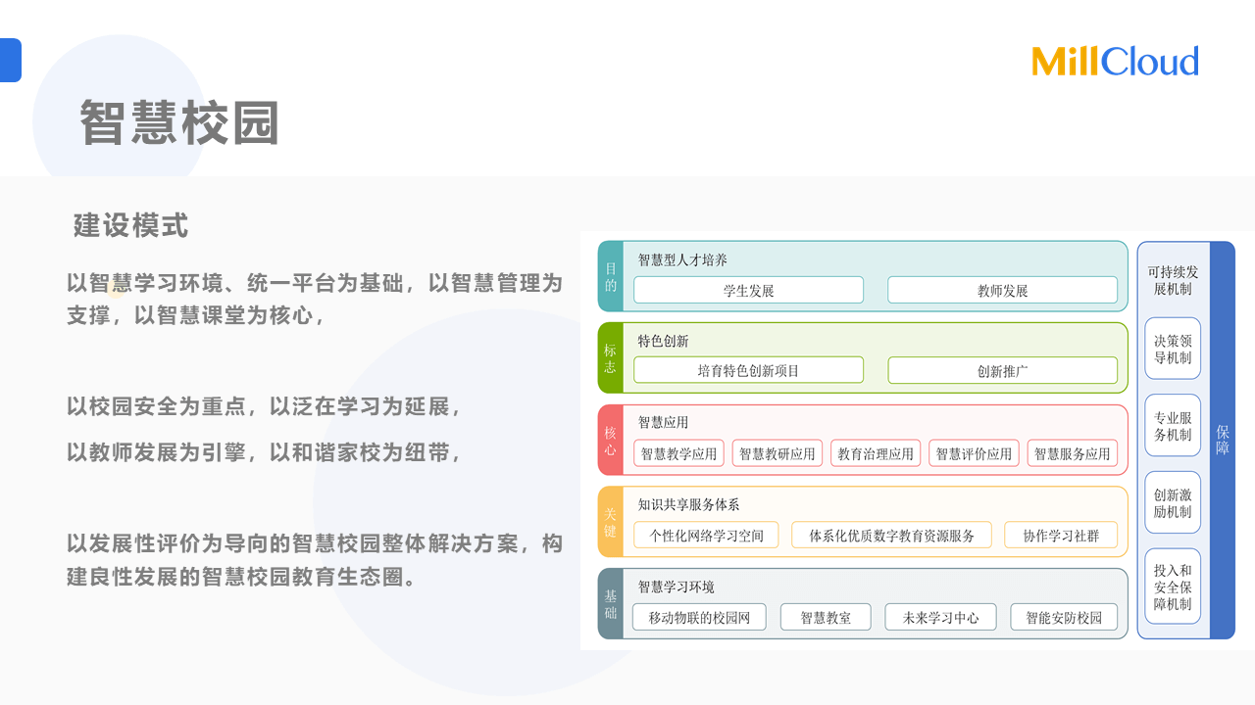Click the 教育治理应用 box

876,453
